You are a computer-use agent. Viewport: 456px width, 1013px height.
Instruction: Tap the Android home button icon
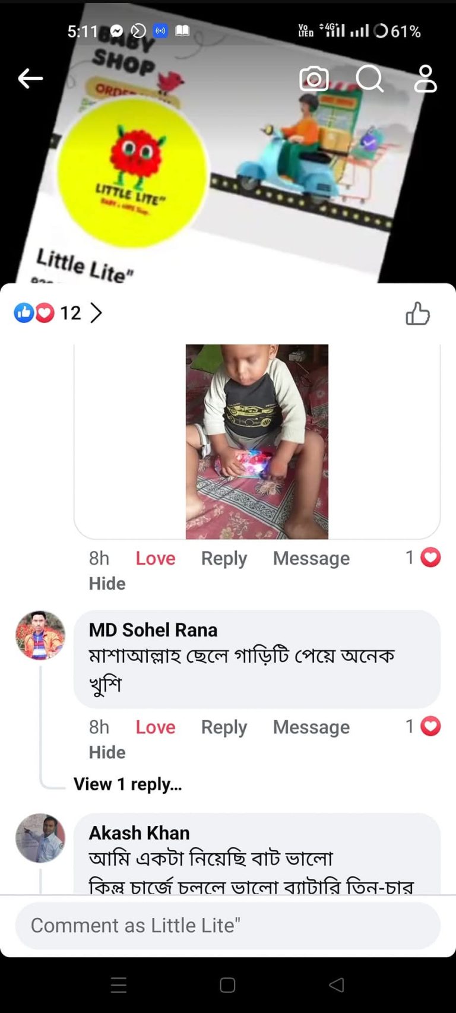pyautogui.click(x=227, y=985)
